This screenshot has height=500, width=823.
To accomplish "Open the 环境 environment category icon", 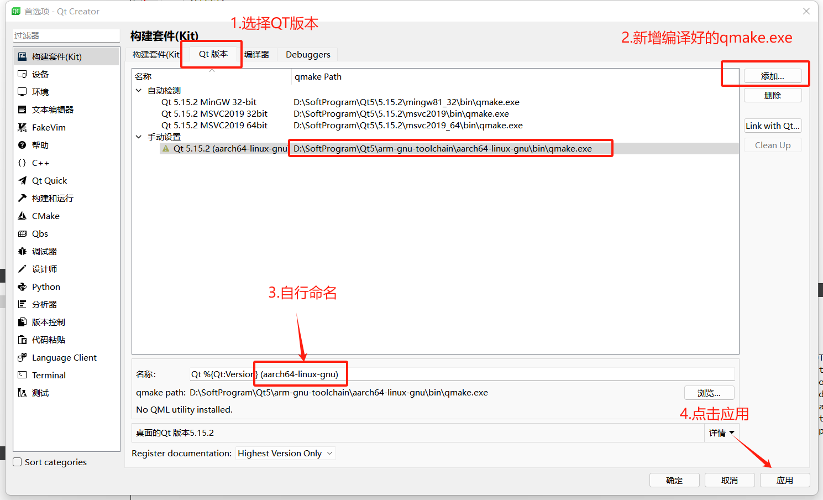I will tap(22, 92).
